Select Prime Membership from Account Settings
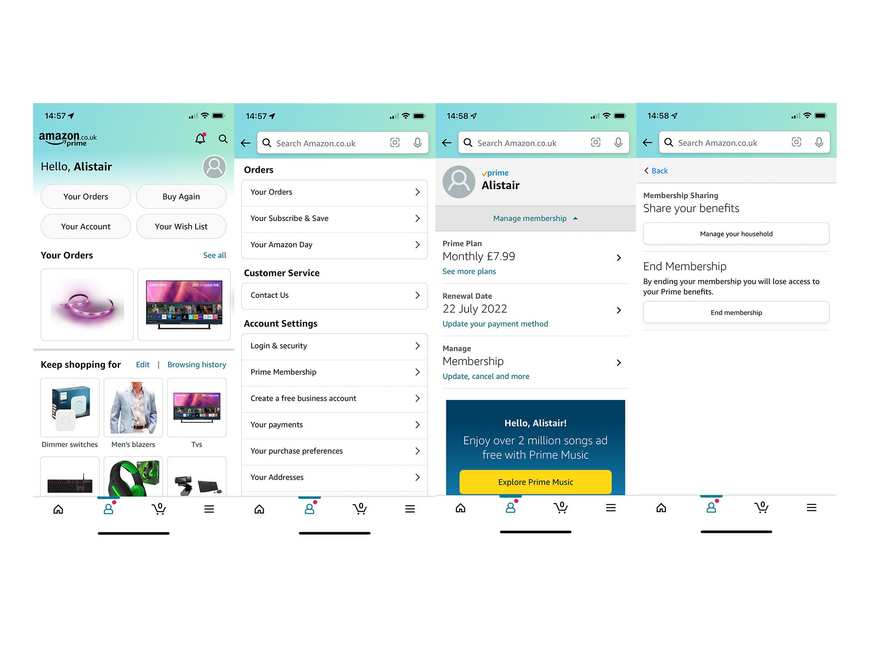Screen dimensions: 869x652 click(335, 372)
